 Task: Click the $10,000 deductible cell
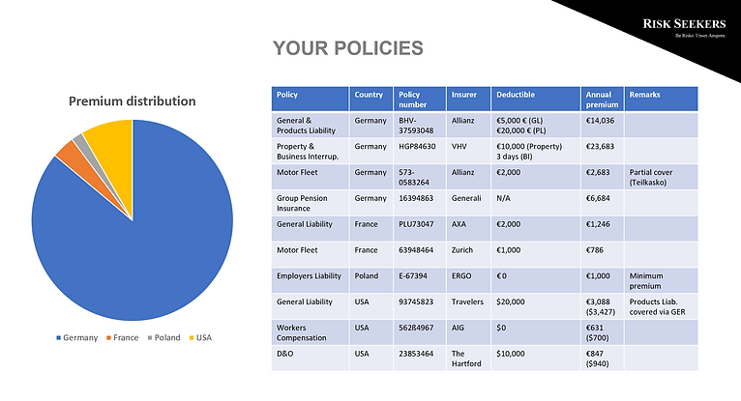pos(536,358)
